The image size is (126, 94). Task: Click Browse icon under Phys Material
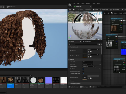click(91, 52)
